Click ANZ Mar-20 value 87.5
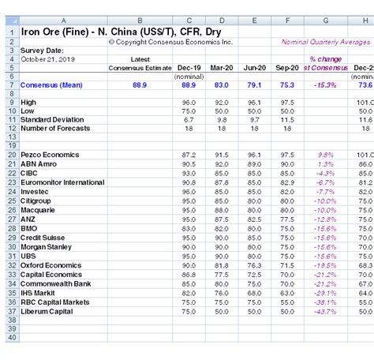The image size is (374, 360). pyautogui.click(x=222, y=219)
